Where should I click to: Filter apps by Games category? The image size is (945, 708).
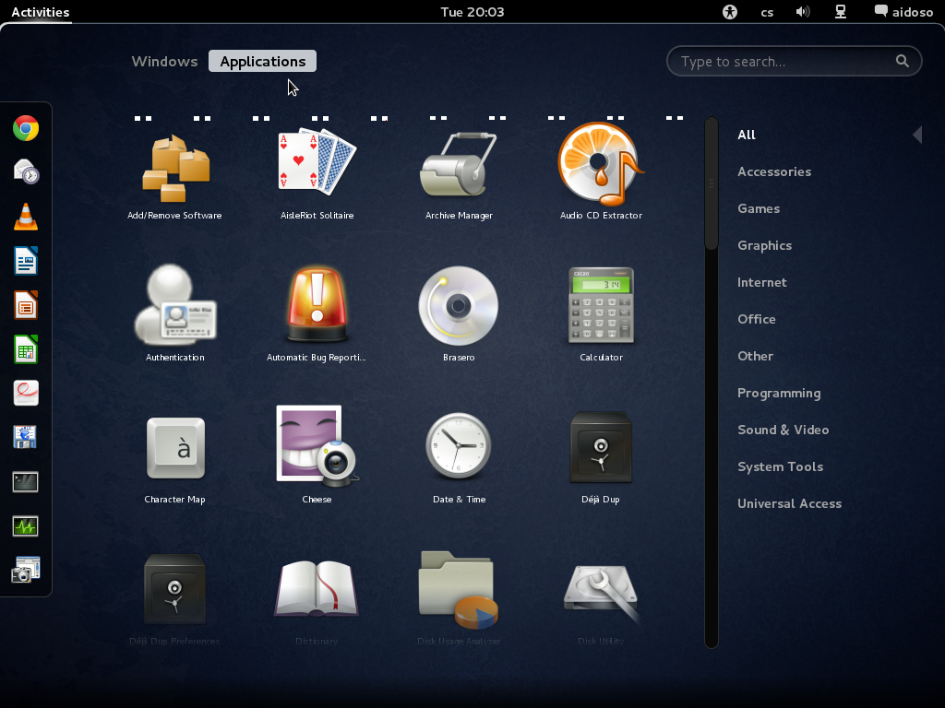pos(759,208)
